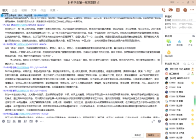Open QQ number link 2537095849
The image size is (196, 139).
(x=23, y=68)
